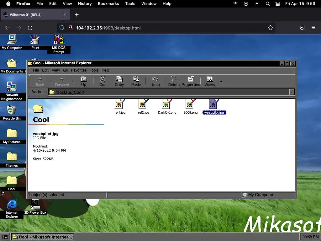The image size is (321, 241).
Task: Delete the selected file
Action: pyautogui.click(x=174, y=81)
